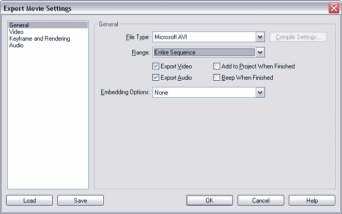Click the Export Movie Settings title bar
The image size is (342, 214).
tap(155, 8)
